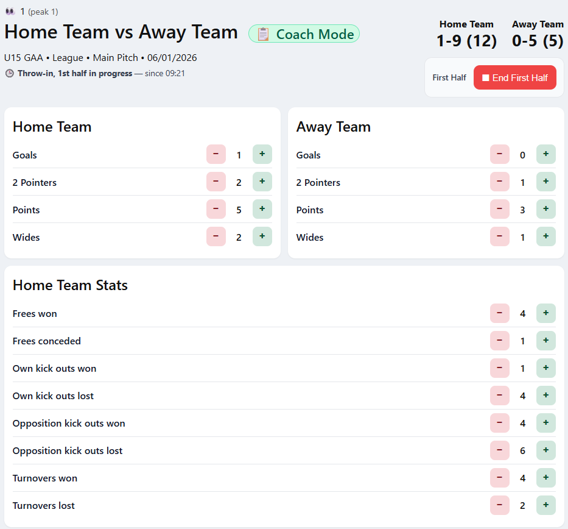Image resolution: width=568 pixels, height=529 pixels.
Task: Increase Turnovers won count
Action: 546,478
